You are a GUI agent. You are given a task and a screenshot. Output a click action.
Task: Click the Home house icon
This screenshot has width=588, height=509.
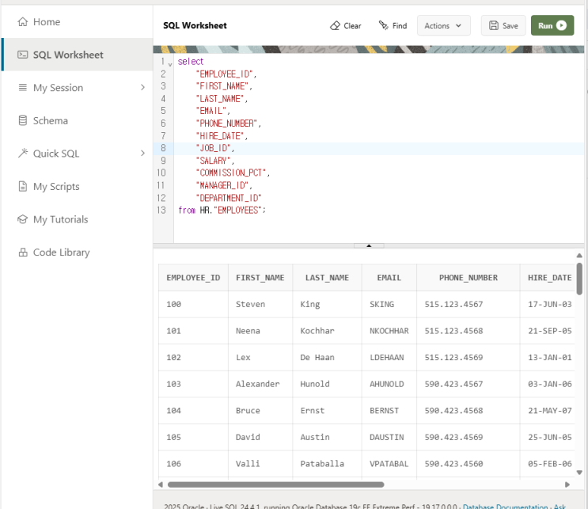click(22, 21)
